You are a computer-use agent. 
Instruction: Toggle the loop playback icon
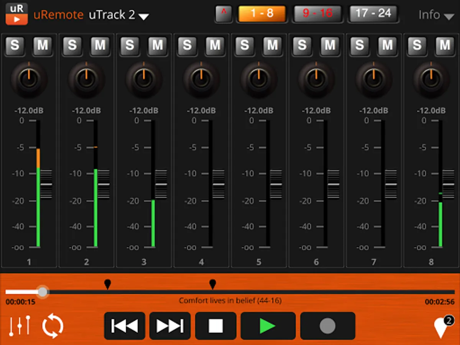53,326
